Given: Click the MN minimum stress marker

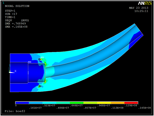Looking at the screenshot, I should pyautogui.click(x=29, y=62).
